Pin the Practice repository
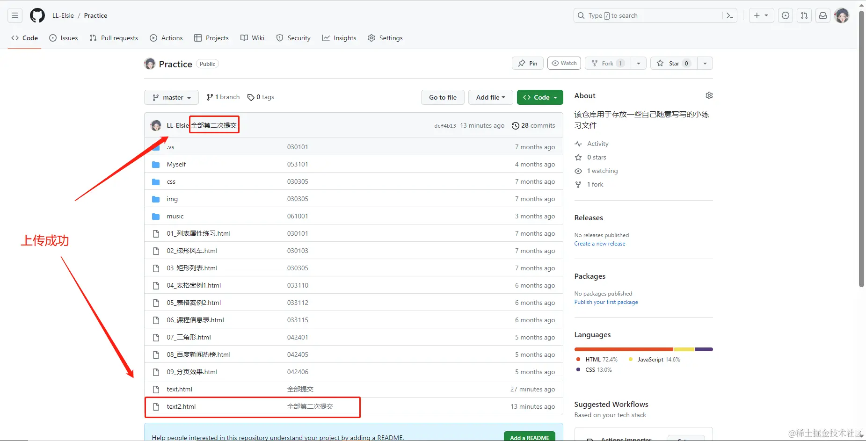The height and width of the screenshot is (441, 866). pyautogui.click(x=527, y=63)
